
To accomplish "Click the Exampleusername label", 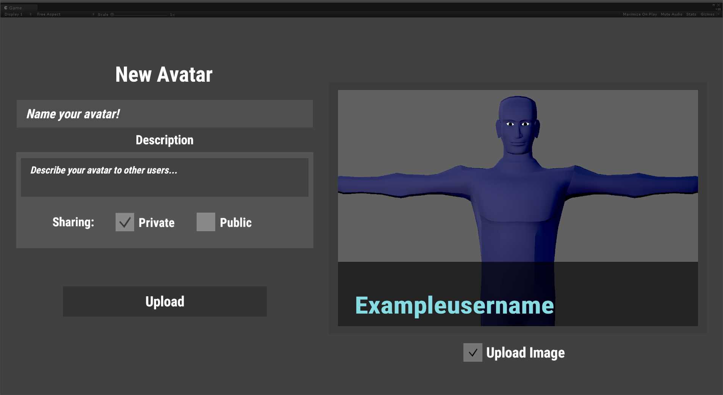I will point(454,305).
